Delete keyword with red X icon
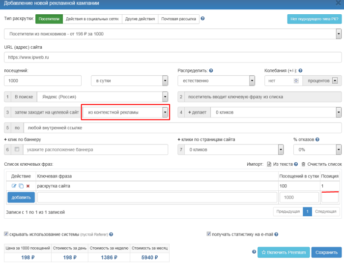344x264 pixels. pos(28,186)
